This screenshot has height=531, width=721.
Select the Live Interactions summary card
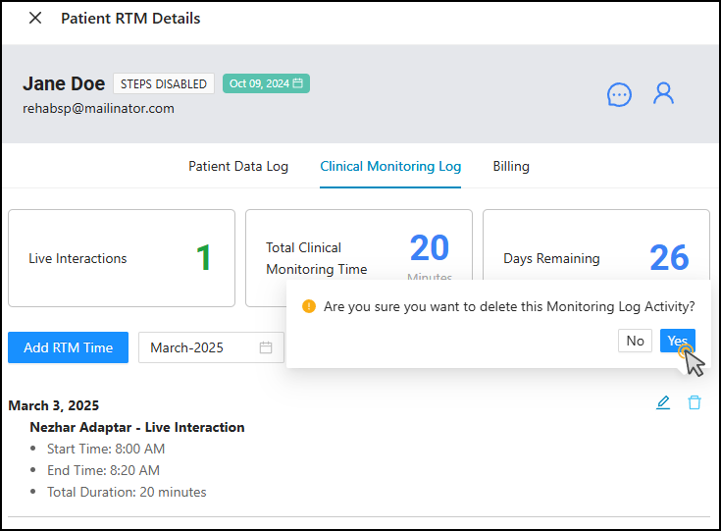click(x=122, y=258)
